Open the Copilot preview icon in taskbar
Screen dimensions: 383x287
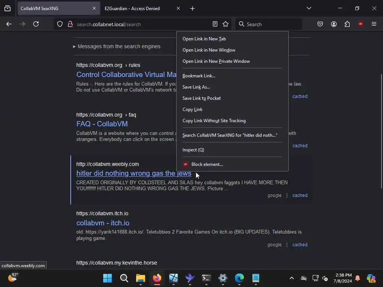tap(371, 278)
